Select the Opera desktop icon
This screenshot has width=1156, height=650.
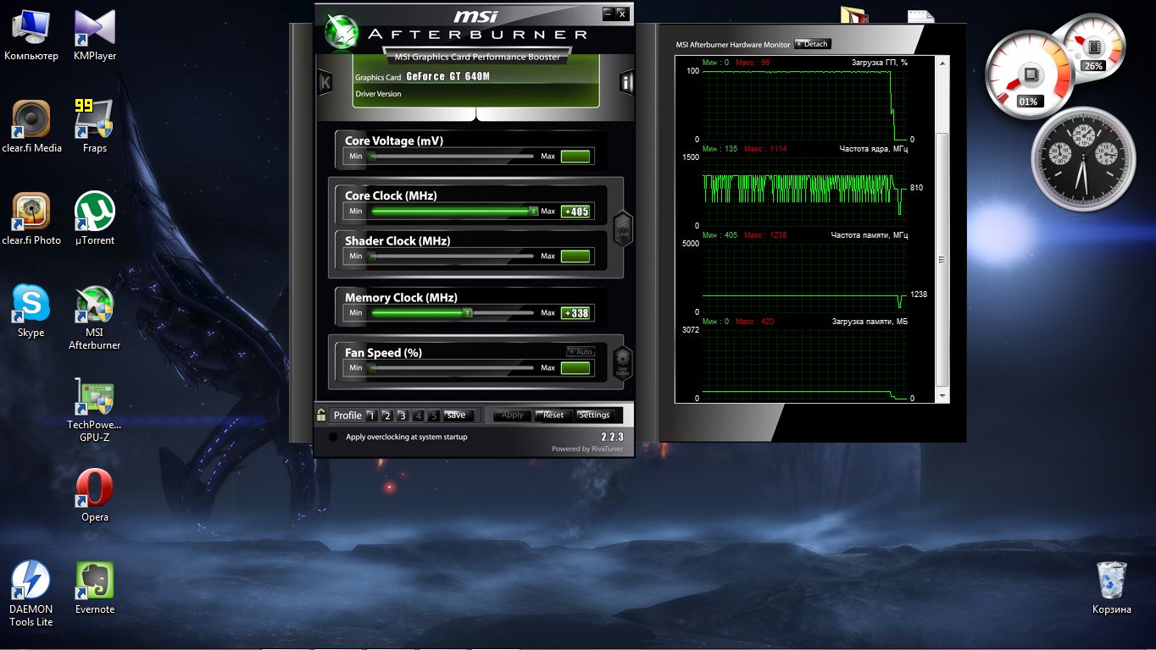pyautogui.click(x=95, y=496)
